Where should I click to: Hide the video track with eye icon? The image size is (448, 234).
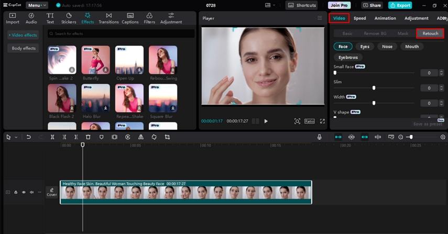(24, 192)
